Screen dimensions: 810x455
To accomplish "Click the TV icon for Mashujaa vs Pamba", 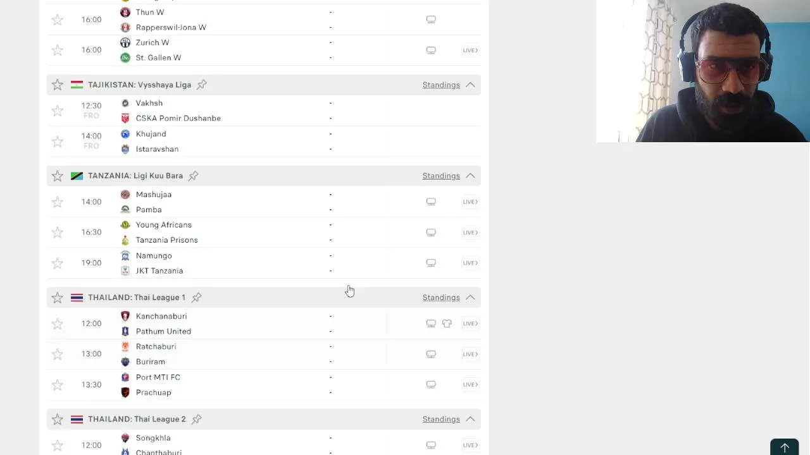I will pos(431,202).
